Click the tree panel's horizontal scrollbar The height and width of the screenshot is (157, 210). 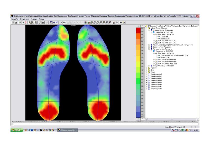click(171, 119)
